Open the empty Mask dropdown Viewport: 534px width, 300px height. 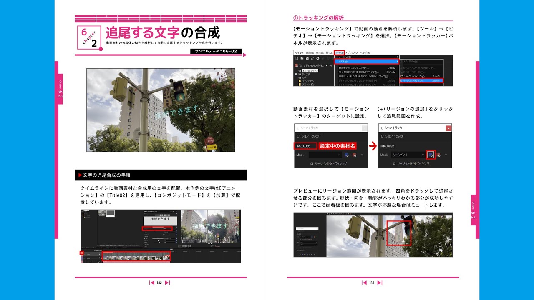325,155
